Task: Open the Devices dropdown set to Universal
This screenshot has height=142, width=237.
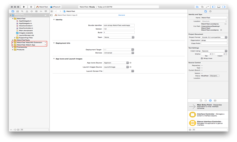Action: (x=118, y=53)
